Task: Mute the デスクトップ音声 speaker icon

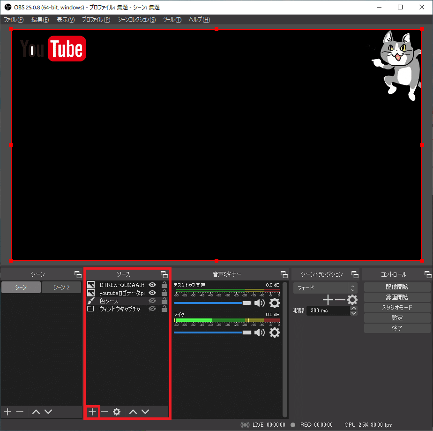Action: [259, 303]
